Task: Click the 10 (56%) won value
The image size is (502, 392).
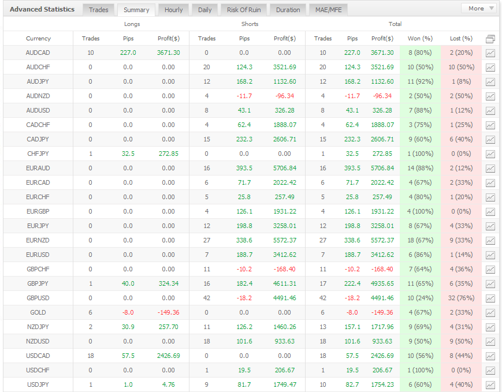Action: (x=420, y=356)
